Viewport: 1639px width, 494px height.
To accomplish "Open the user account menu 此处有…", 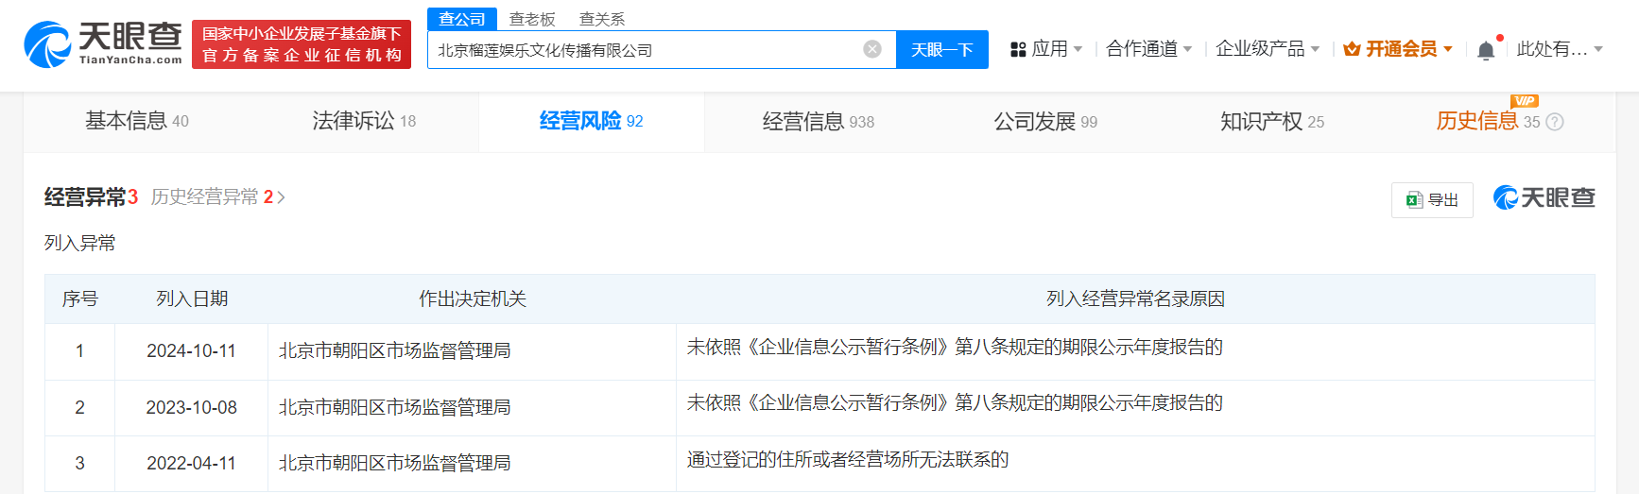I will click(1560, 49).
